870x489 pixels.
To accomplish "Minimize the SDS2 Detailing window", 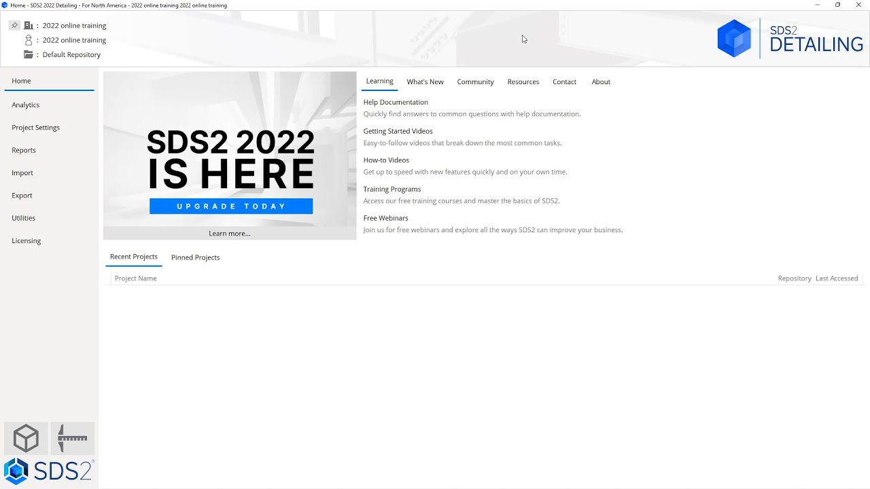I will pos(817,5).
